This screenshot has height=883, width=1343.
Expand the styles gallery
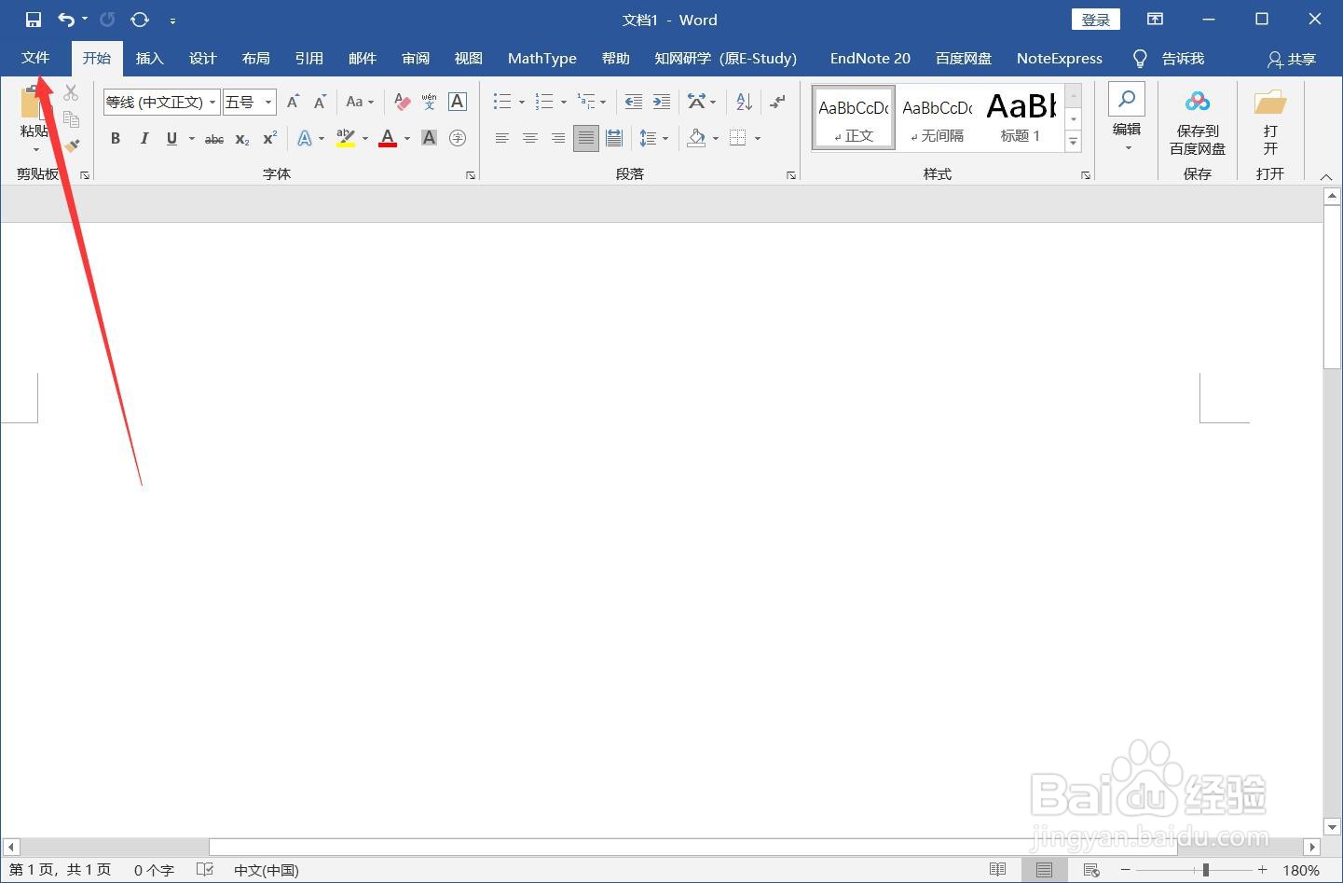(1074, 142)
